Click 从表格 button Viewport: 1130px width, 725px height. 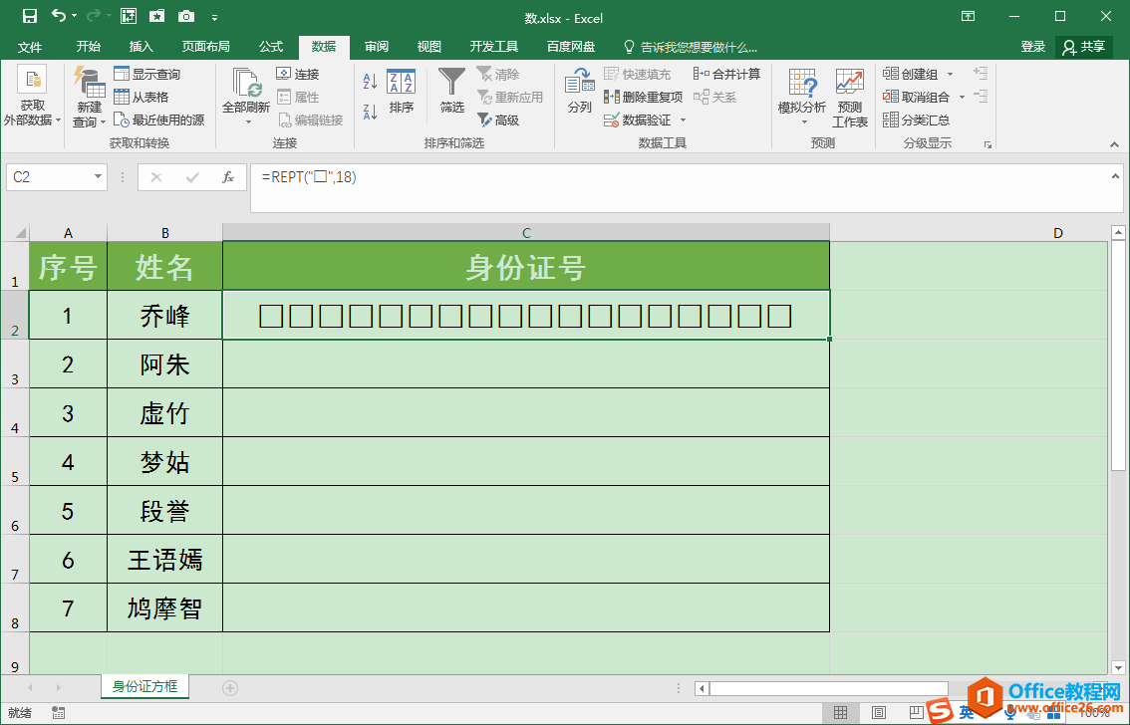tap(141, 98)
